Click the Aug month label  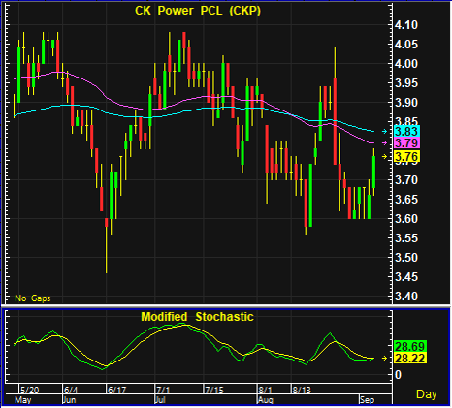click(266, 400)
